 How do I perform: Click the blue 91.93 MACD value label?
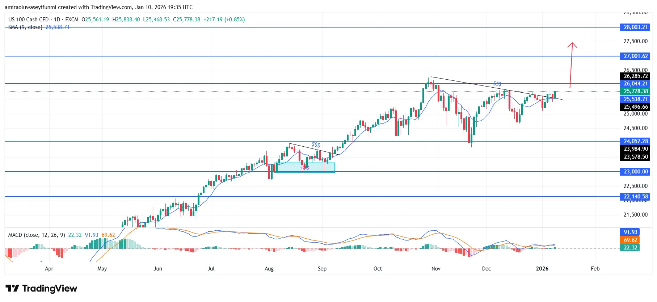pyautogui.click(x=630, y=232)
